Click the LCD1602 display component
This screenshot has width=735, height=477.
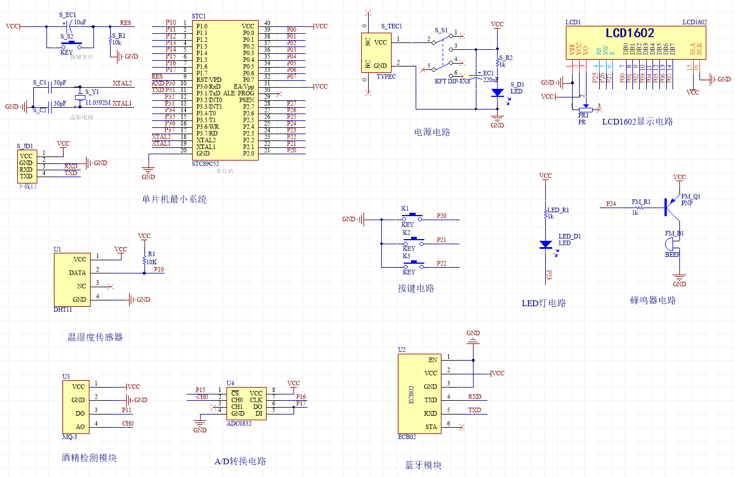tap(636, 42)
